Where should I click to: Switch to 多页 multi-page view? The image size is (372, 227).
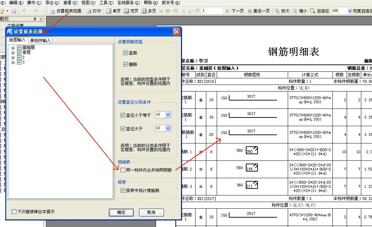(149, 11)
